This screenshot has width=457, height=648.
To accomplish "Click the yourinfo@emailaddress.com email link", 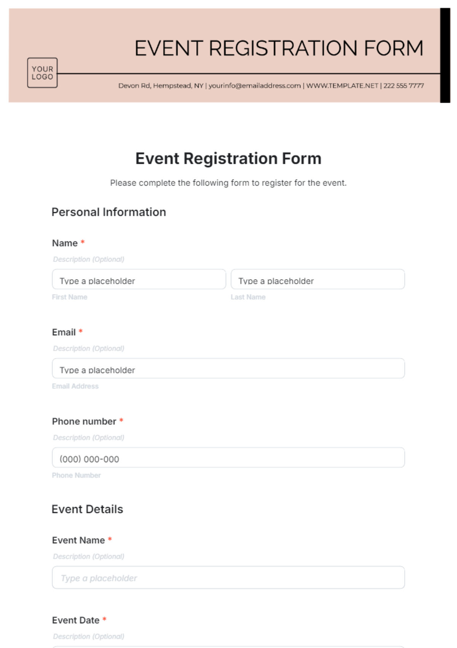I will click(x=254, y=86).
